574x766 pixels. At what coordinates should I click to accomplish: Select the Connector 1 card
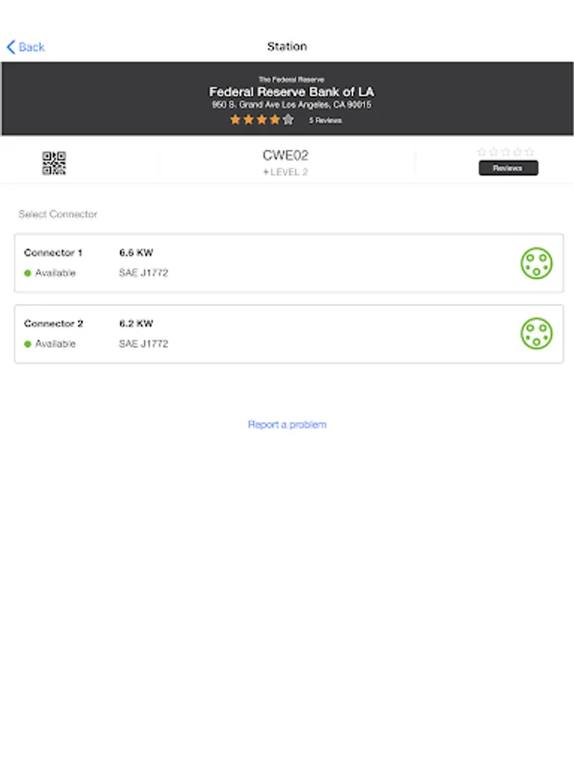287,264
